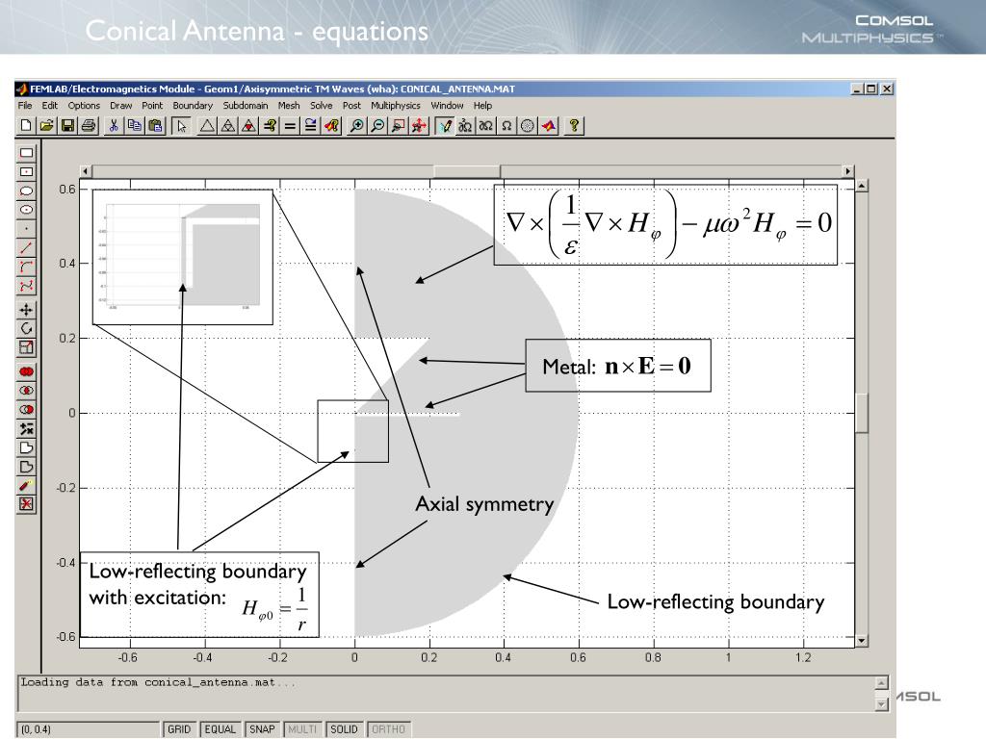The image size is (986, 739).
Task: Select the Point draw tool
Action: coord(26,229)
